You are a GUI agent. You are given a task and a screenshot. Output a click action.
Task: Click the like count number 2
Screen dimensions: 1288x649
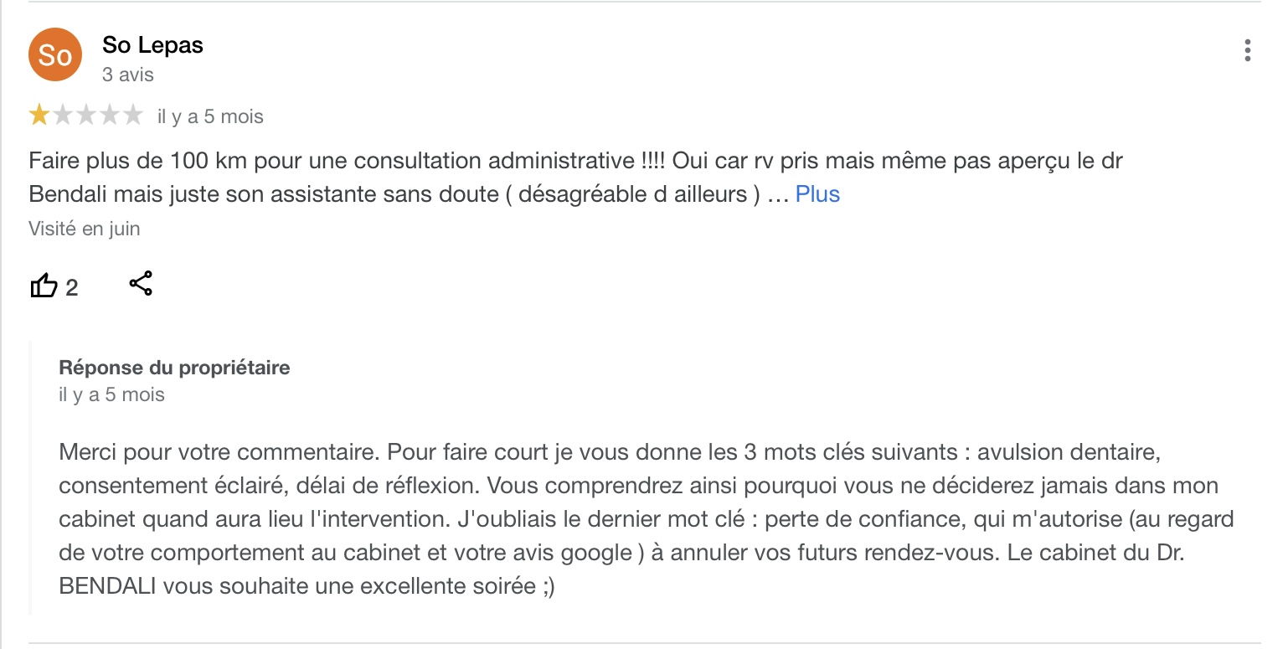coord(71,288)
